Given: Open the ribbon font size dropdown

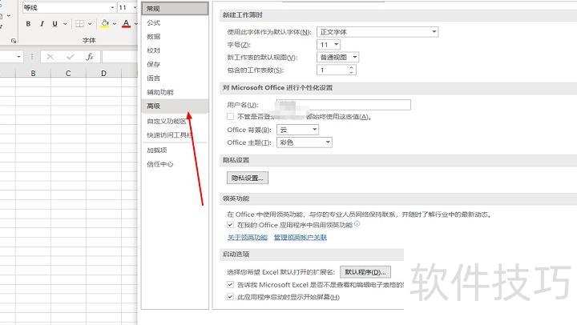Looking at the screenshot, I should coord(135,7).
